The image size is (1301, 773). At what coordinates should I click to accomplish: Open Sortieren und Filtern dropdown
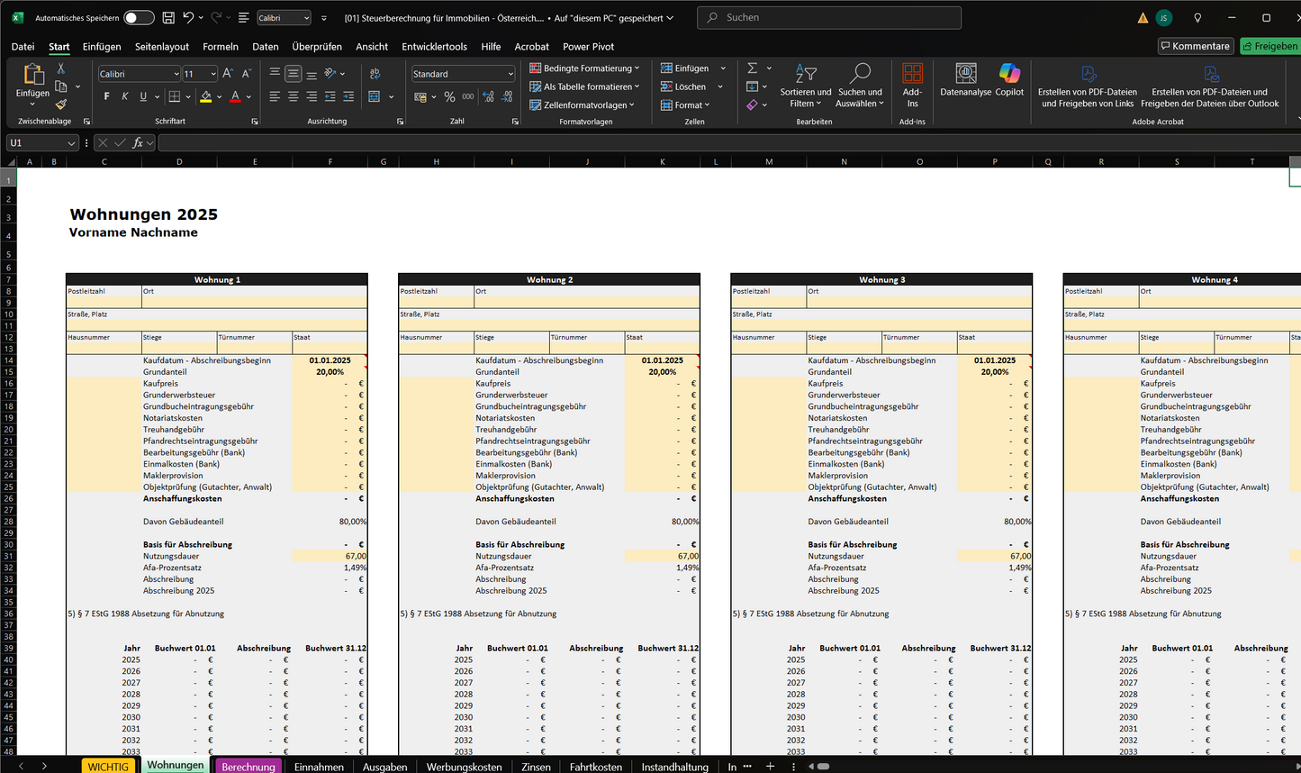click(x=806, y=86)
